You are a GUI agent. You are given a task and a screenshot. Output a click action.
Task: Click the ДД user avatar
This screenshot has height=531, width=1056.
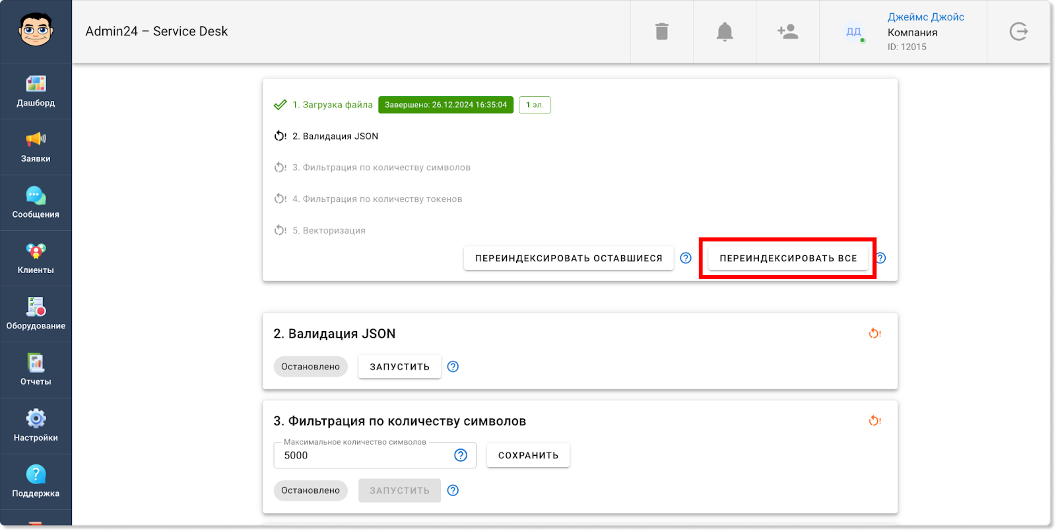(x=853, y=32)
